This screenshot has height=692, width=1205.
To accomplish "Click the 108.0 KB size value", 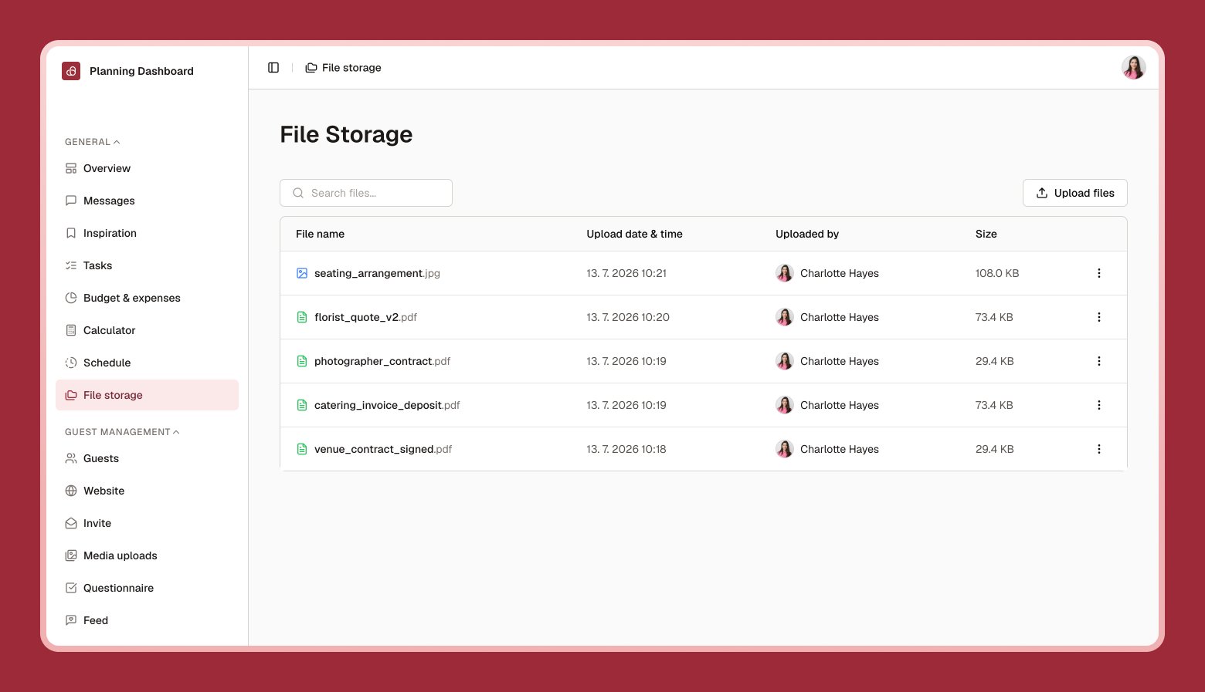I will coord(997,273).
